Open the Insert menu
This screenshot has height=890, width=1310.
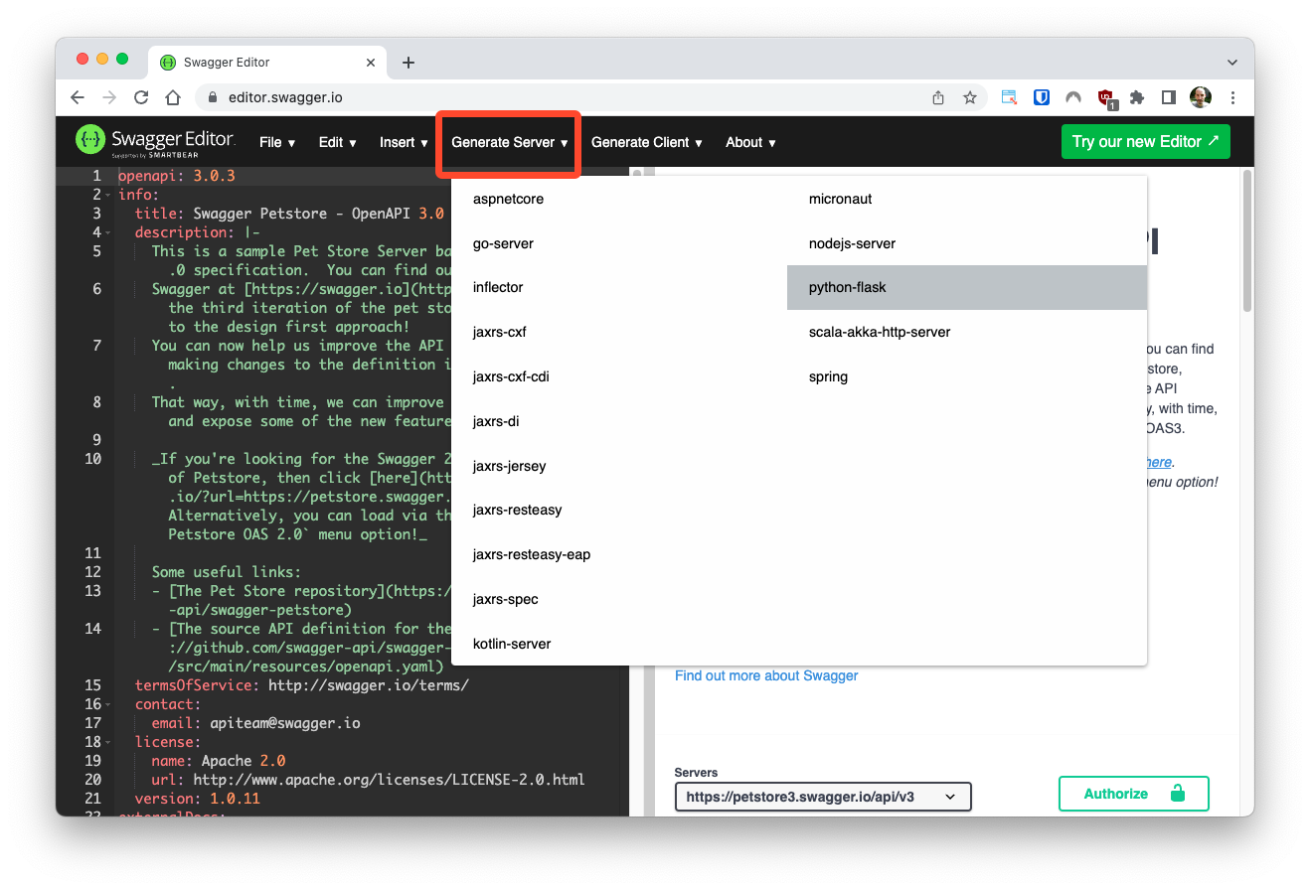point(404,142)
